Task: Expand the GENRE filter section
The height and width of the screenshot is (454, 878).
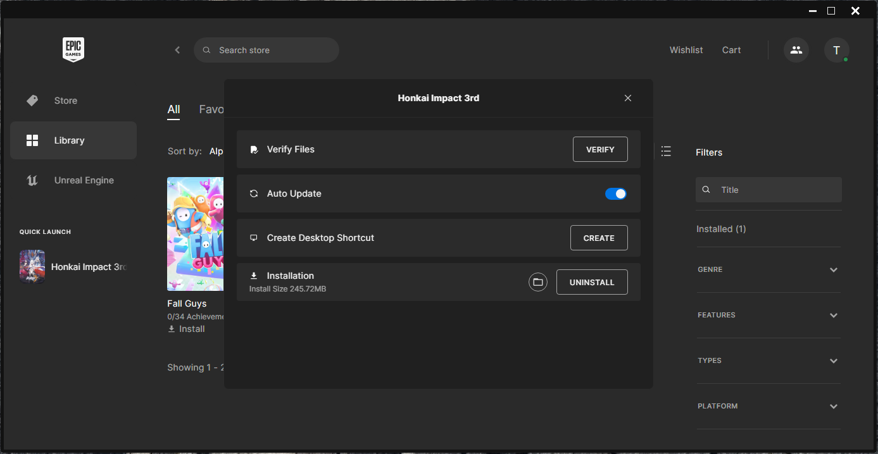Action: [x=833, y=270]
